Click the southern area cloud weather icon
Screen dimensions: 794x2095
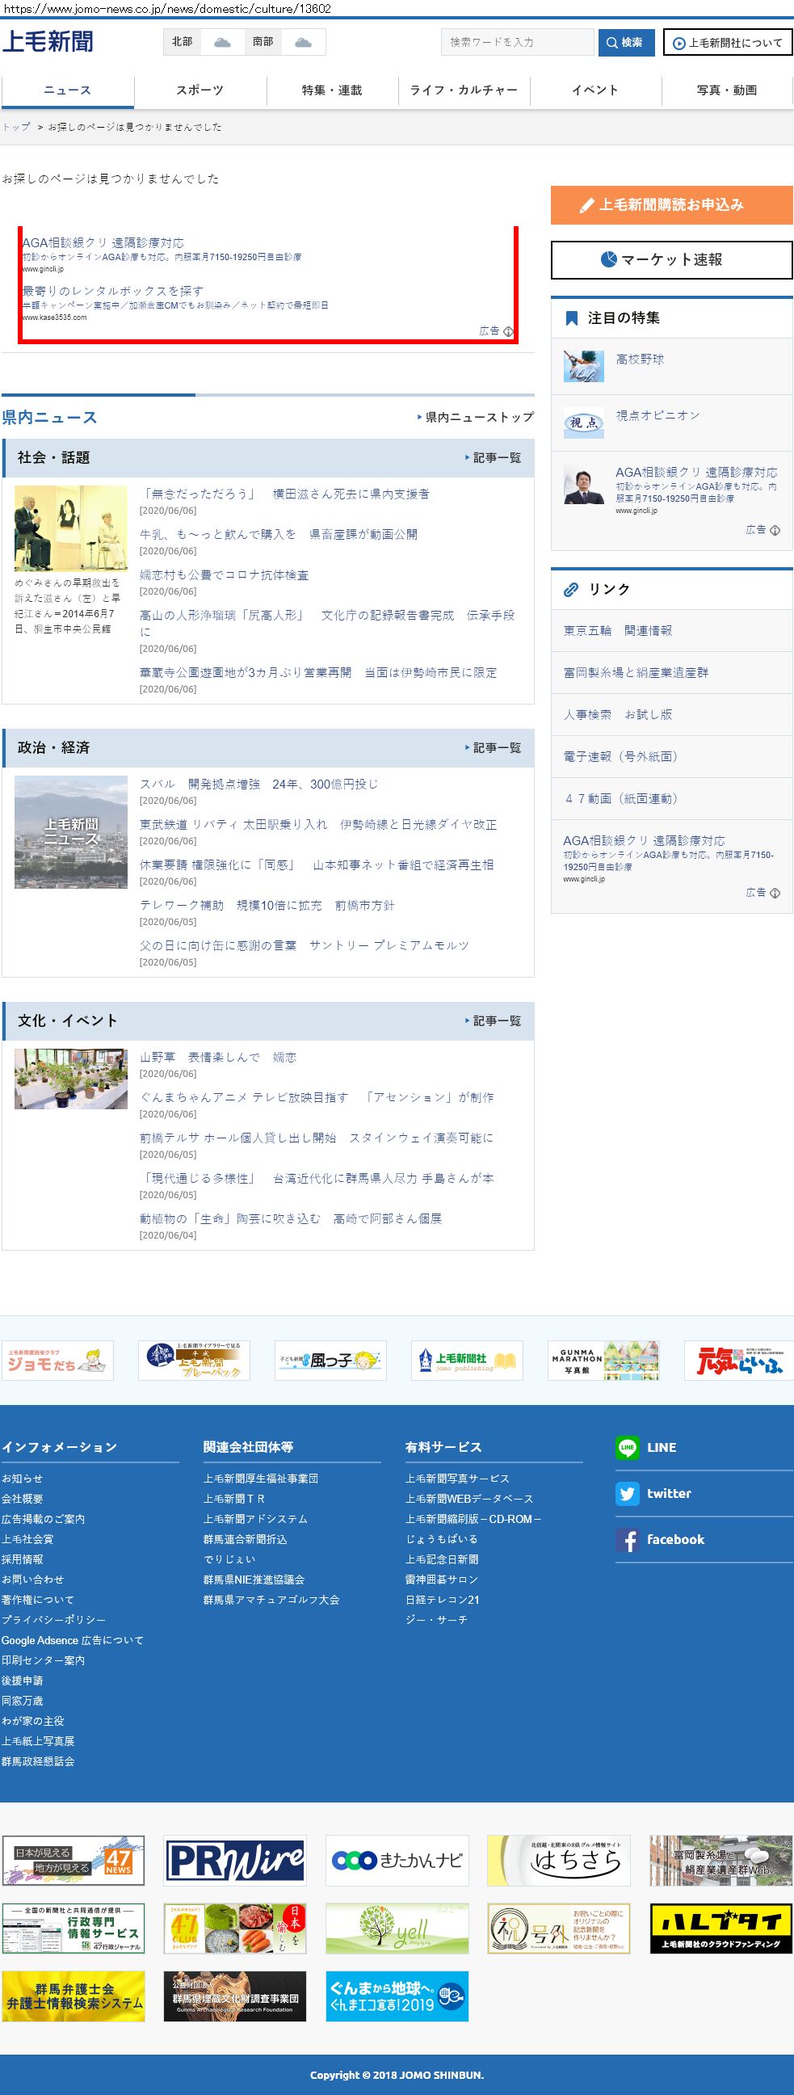coord(303,42)
